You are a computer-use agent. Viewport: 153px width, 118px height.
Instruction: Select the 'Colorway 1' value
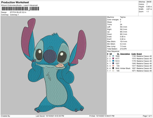[x=14, y=15]
